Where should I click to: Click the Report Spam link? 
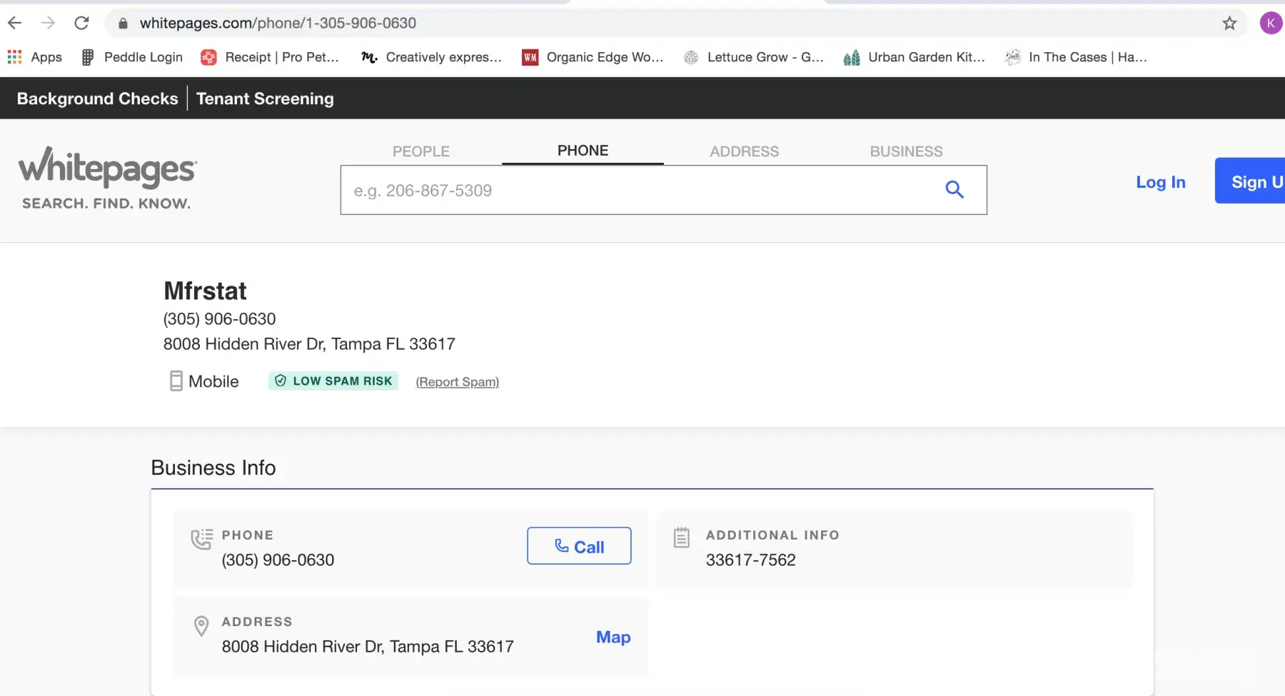[x=457, y=382]
